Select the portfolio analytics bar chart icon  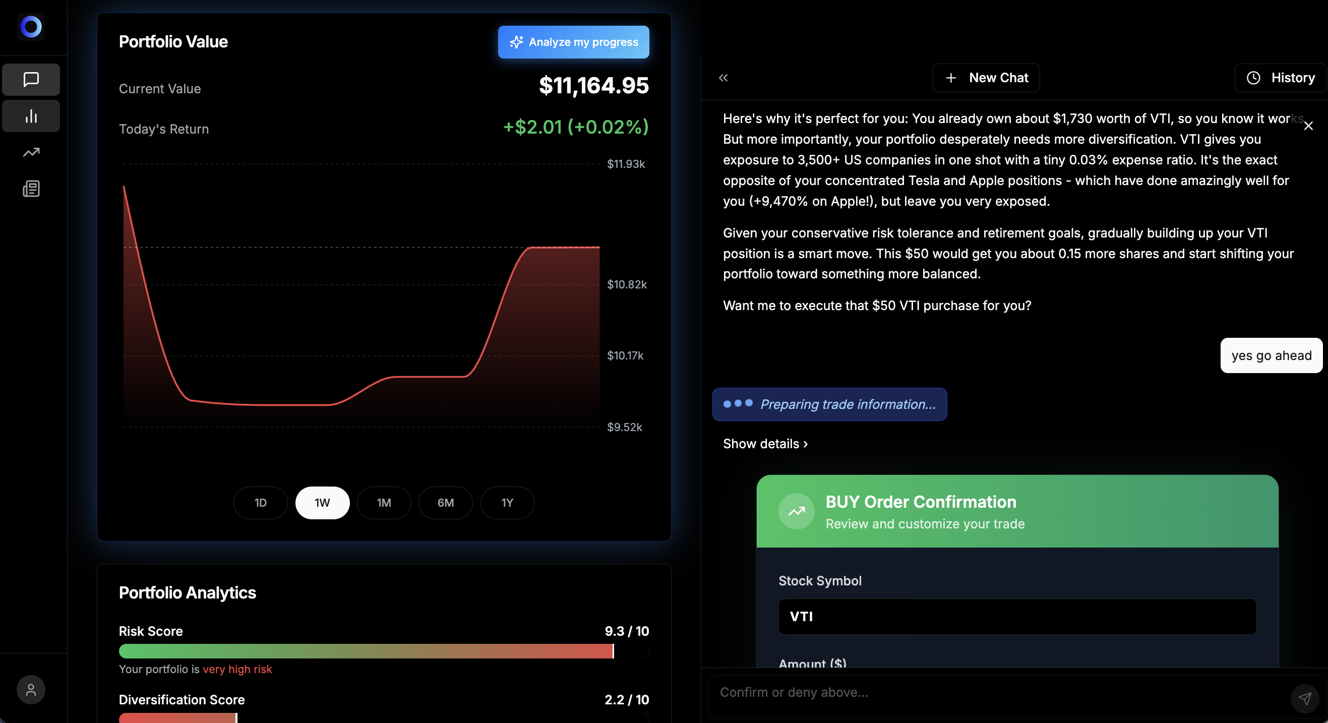[30, 115]
